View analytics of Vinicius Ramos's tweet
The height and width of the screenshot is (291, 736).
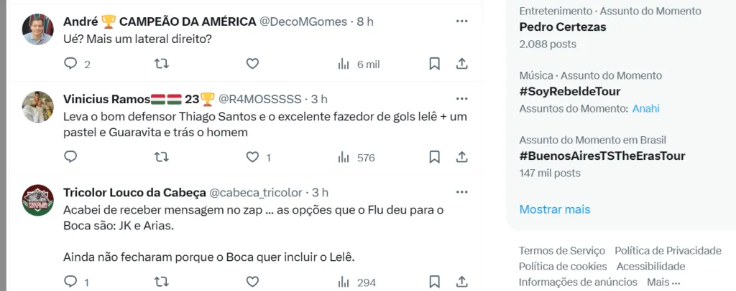[344, 157]
